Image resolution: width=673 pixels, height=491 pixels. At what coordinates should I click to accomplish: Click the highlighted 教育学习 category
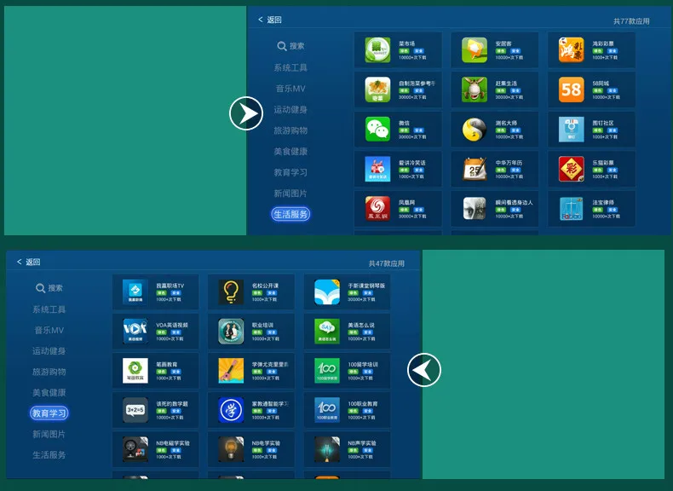click(x=49, y=413)
